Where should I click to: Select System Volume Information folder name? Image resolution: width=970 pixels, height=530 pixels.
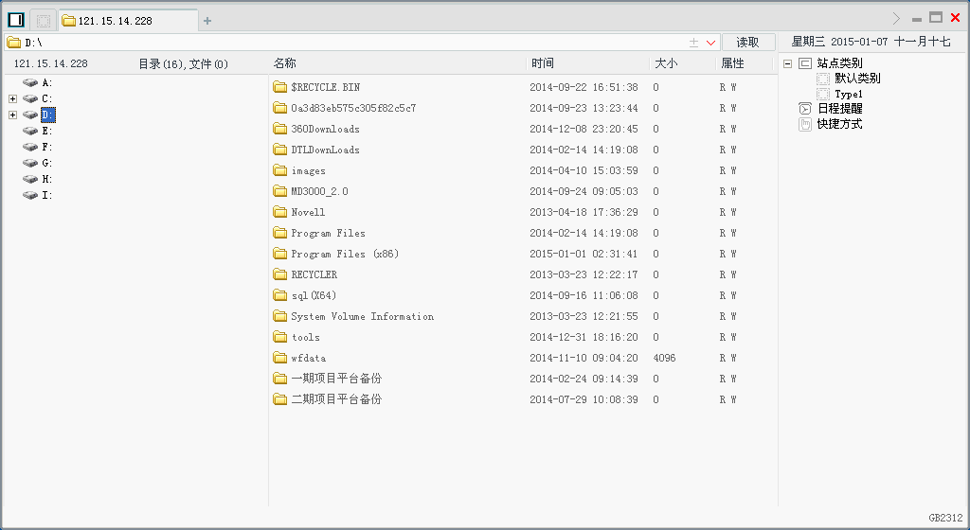(363, 316)
